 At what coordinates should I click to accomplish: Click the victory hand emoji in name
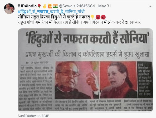[x=45, y=6]
